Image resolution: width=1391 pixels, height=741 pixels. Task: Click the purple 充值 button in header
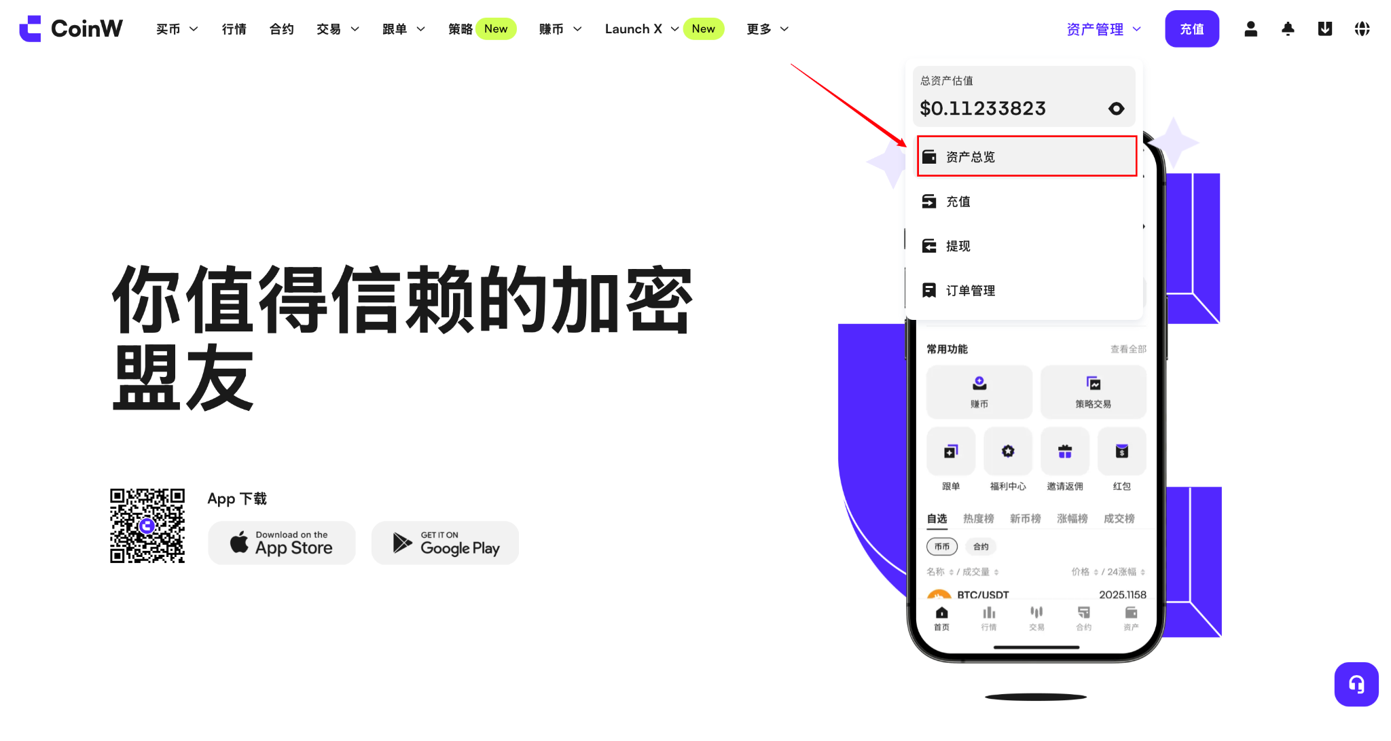click(1192, 29)
